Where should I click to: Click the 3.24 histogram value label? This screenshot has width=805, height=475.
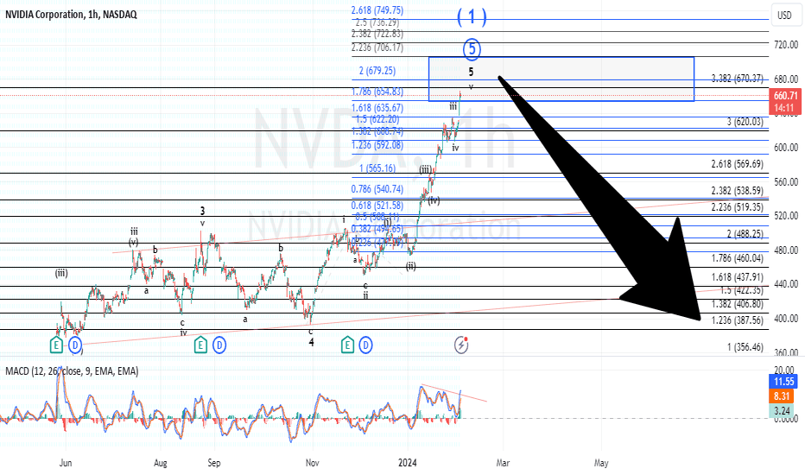[x=782, y=410]
